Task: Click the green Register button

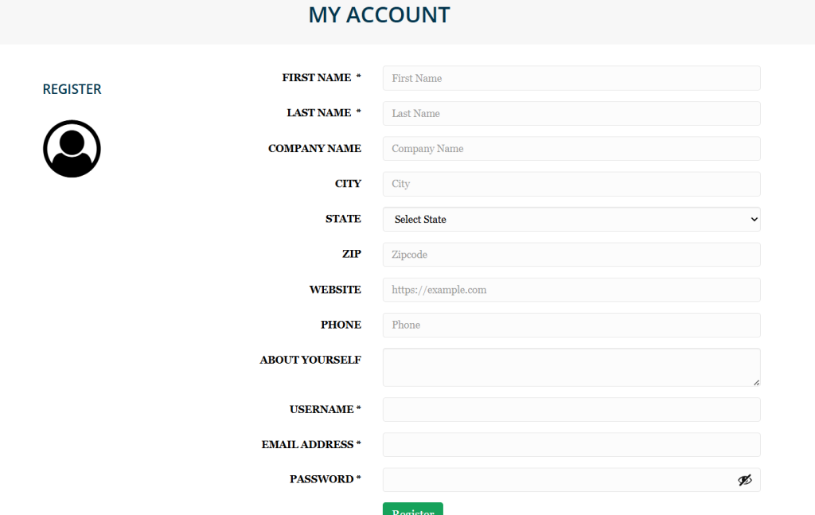Action: click(x=412, y=509)
